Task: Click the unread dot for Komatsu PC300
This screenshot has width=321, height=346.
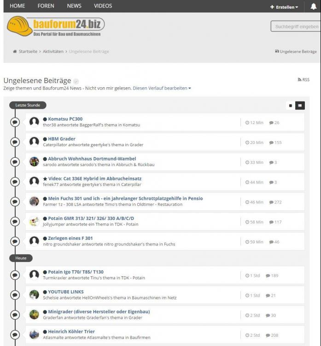Action: coord(45,119)
